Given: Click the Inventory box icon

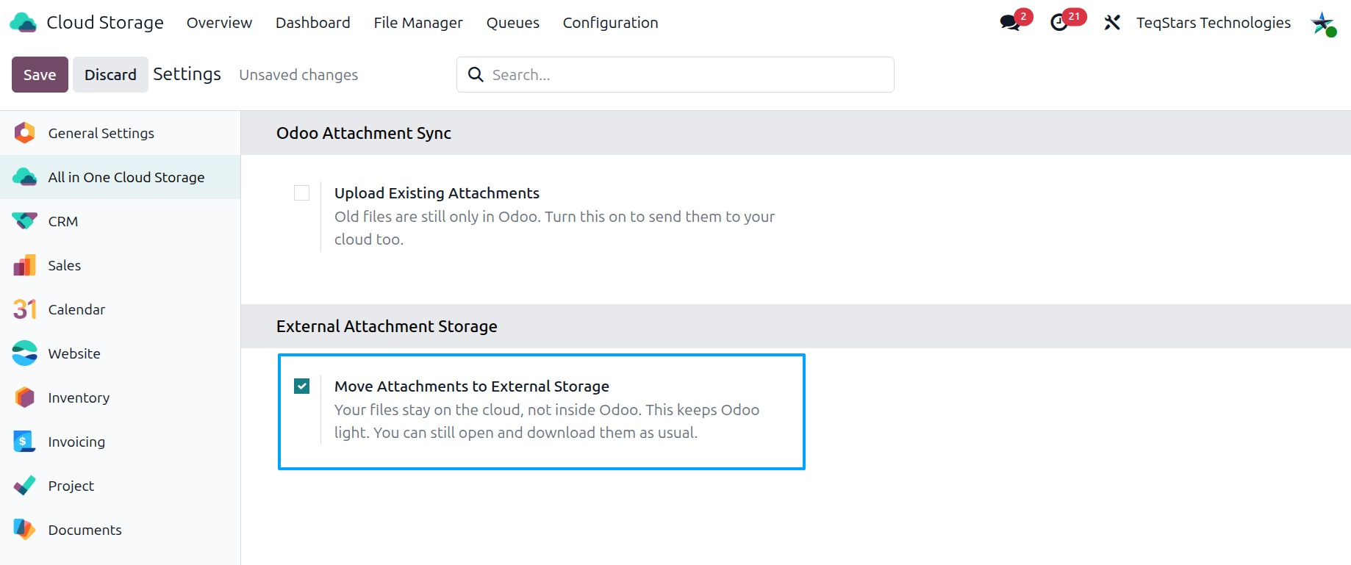Looking at the screenshot, I should pos(24,397).
